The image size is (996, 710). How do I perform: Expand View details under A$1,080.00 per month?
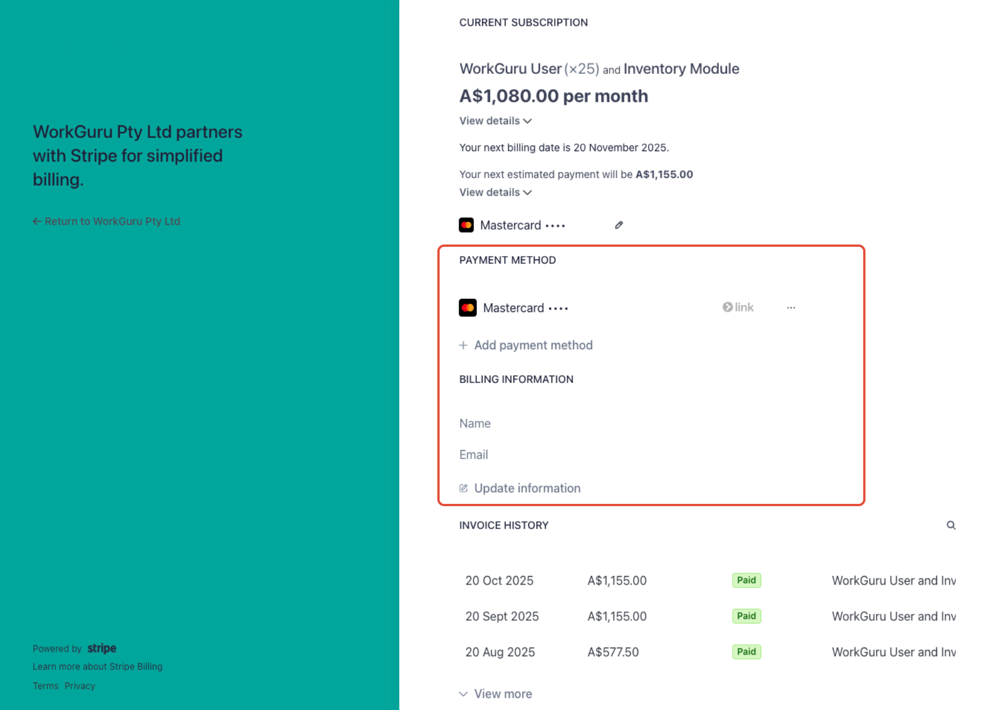(496, 121)
